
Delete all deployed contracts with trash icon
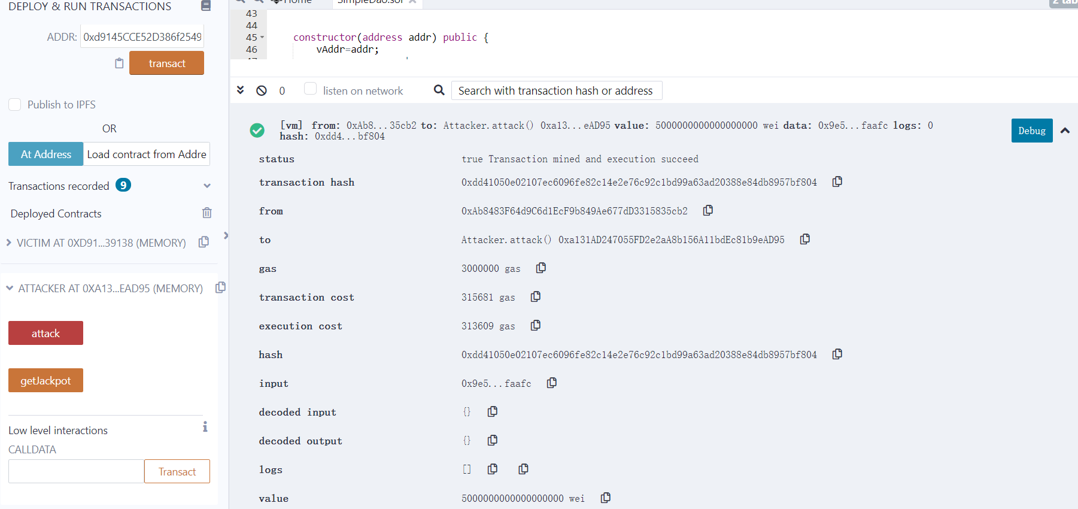[207, 213]
